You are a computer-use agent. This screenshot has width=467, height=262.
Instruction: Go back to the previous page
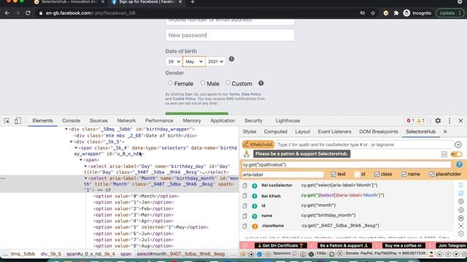[7, 13]
